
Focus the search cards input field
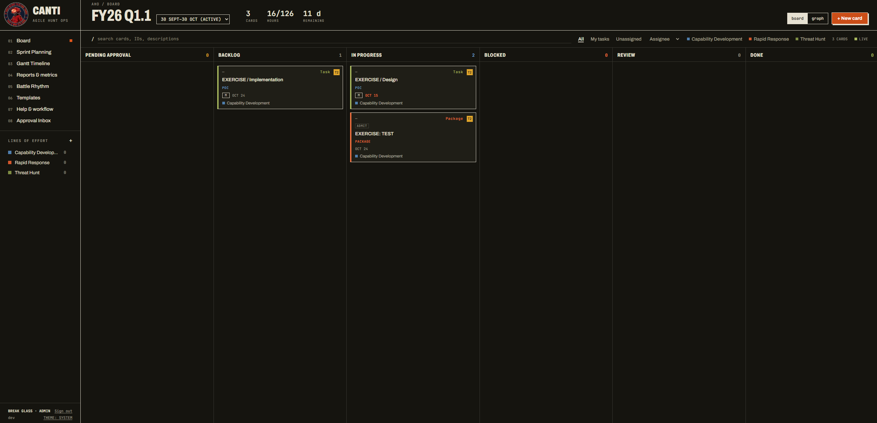click(x=334, y=39)
